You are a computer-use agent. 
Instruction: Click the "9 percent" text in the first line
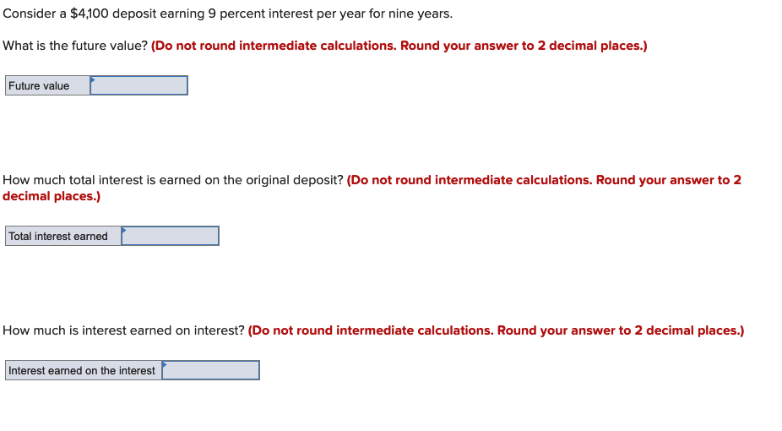point(237,14)
